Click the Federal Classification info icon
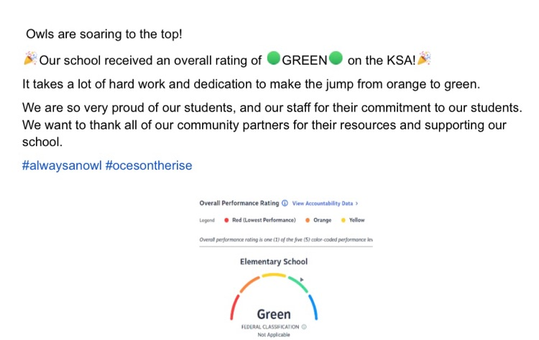Image resolution: width=539 pixels, height=340 pixels. click(304, 326)
